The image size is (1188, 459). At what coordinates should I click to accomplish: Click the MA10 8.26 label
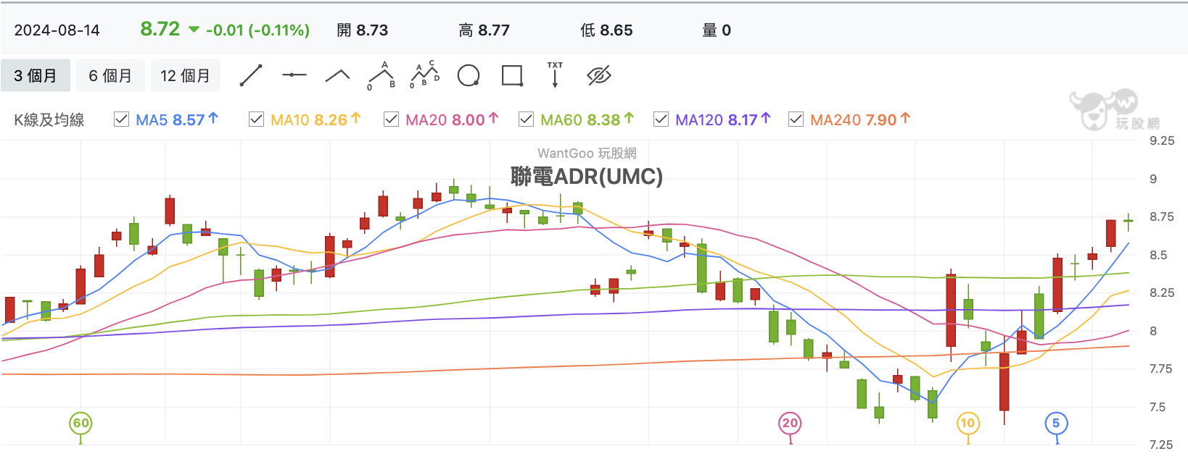coord(315,119)
